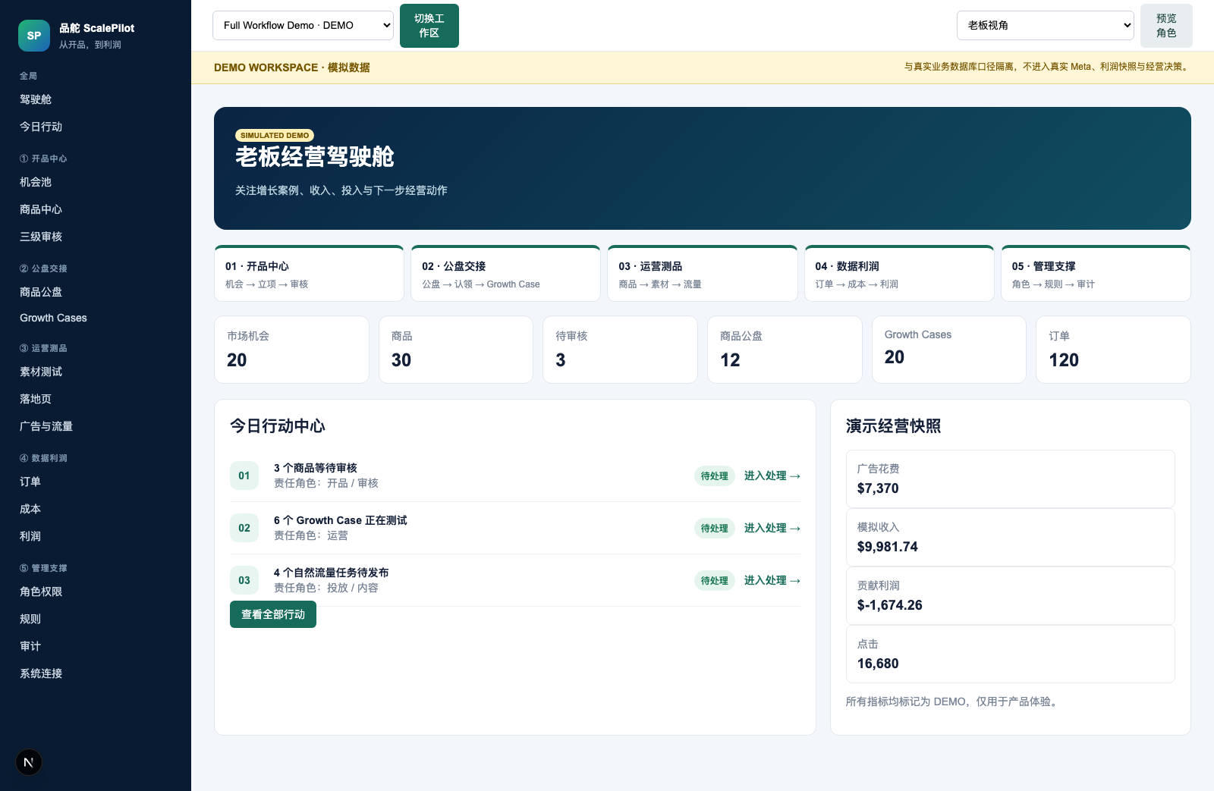Click the 待审核 3 stat card
This screenshot has height=791, width=1214.
tap(620, 350)
